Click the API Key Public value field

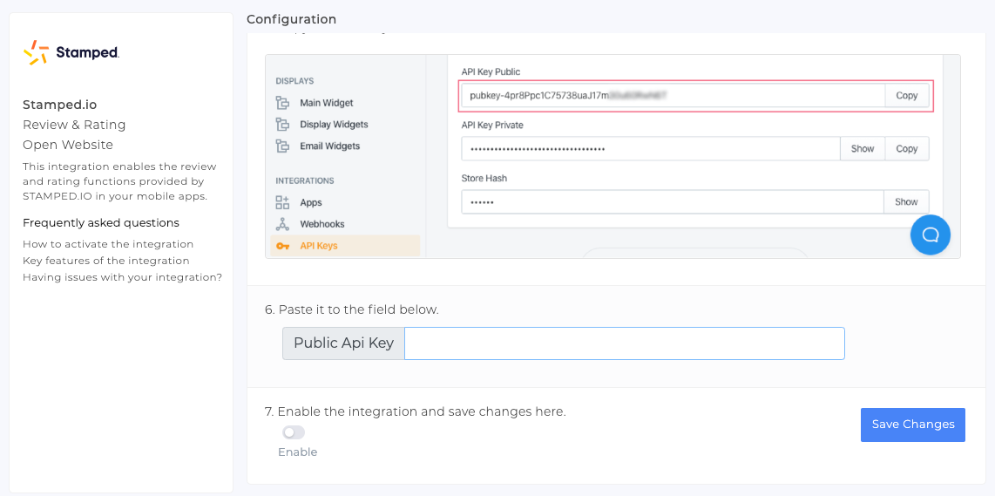point(673,95)
